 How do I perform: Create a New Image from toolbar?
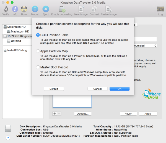pyautogui.click(x=81, y=9)
